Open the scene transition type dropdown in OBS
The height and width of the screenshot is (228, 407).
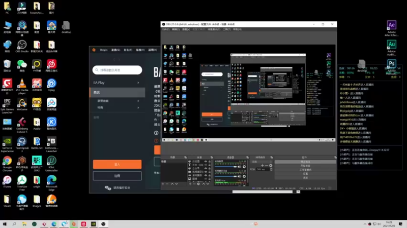[x=261, y=162]
